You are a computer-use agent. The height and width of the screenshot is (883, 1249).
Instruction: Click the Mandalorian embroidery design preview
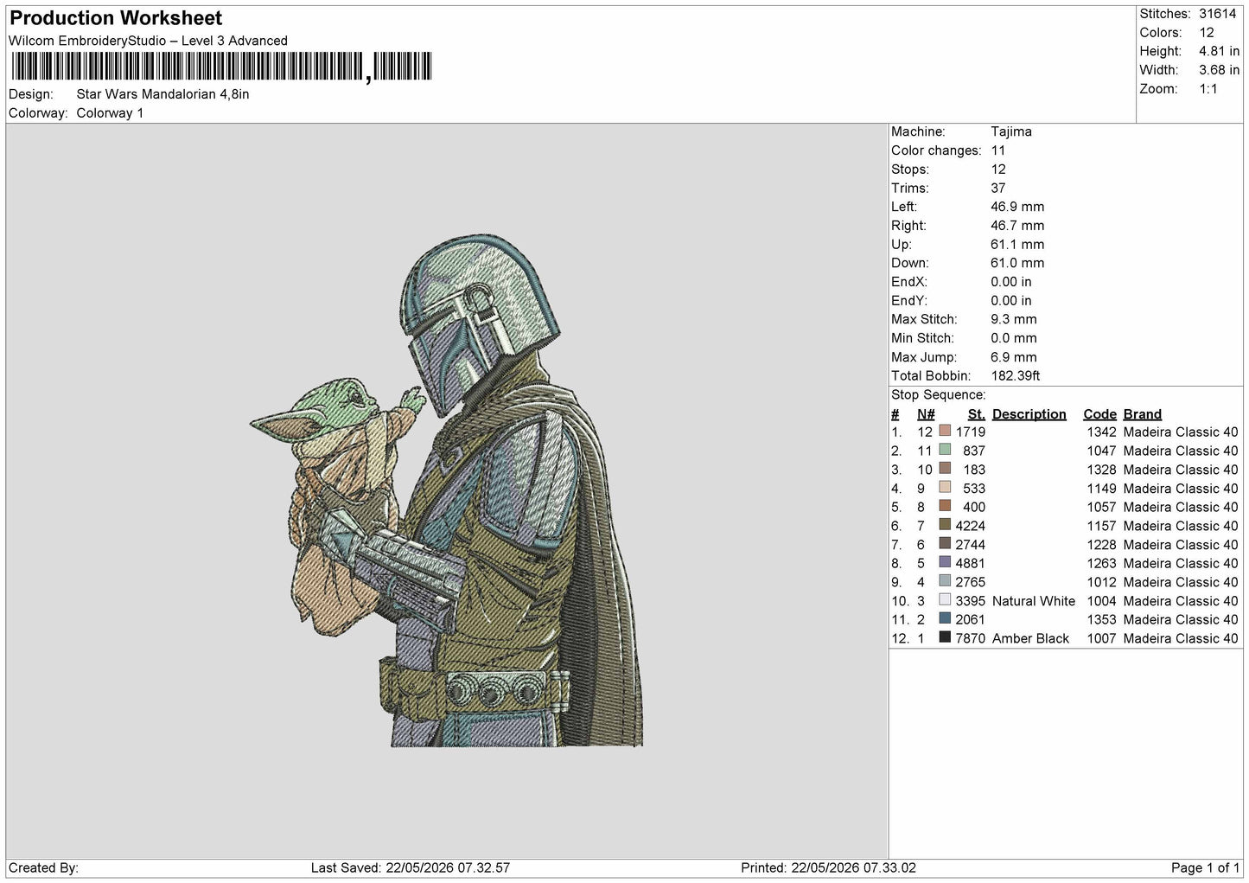pos(447,490)
